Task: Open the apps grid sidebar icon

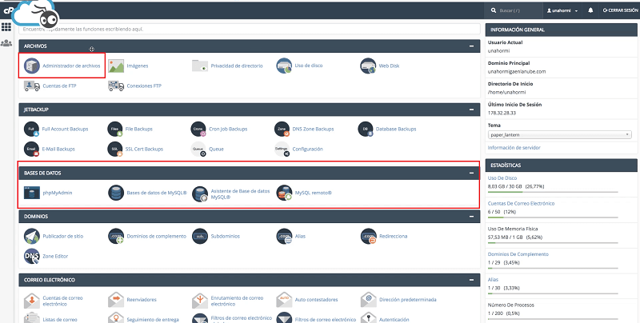Action: click(x=6, y=27)
